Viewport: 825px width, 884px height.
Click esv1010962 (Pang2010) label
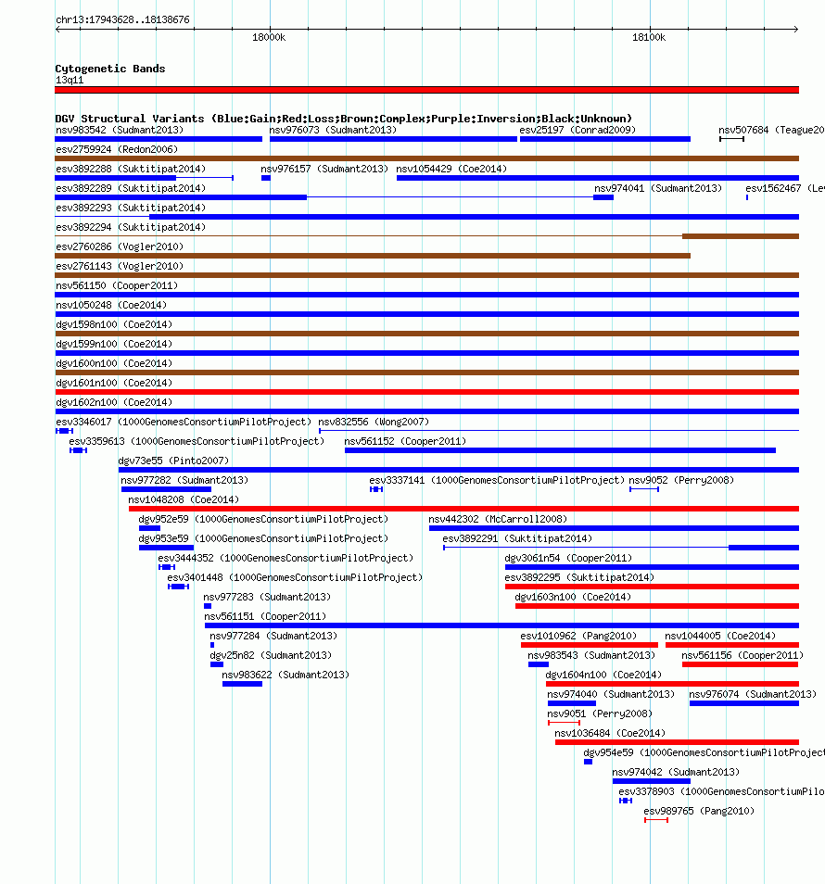(x=578, y=636)
